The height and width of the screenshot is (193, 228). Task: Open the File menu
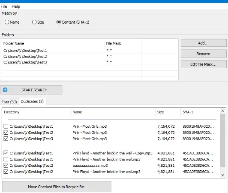click(3, 6)
